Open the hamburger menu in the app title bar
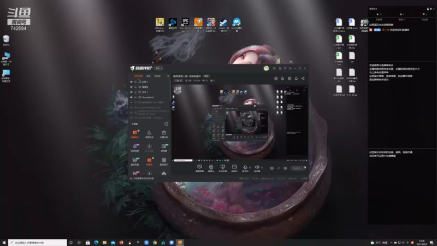Viewport: 437px width, 246px height. (x=290, y=68)
